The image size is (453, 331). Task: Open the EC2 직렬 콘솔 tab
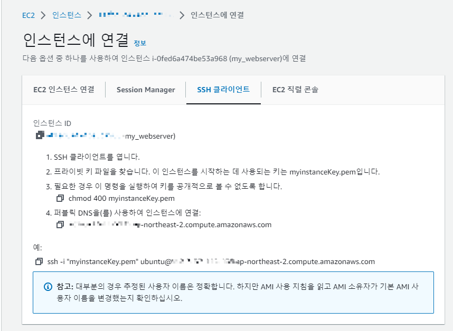[x=295, y=90]
